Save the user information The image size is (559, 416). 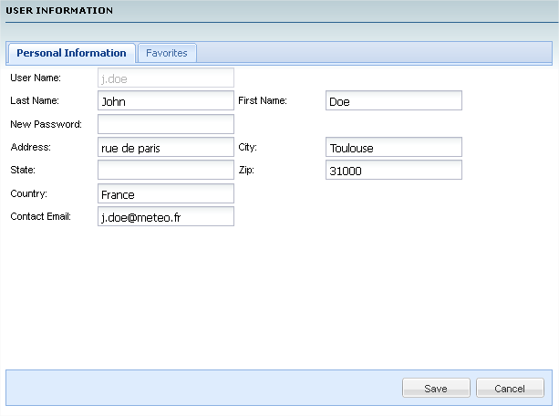pyautogui.click(x=436, y=388)
